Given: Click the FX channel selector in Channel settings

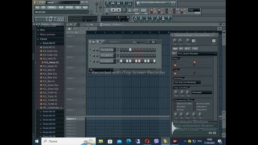Looking at the screenshot, I should pos(214,41).
